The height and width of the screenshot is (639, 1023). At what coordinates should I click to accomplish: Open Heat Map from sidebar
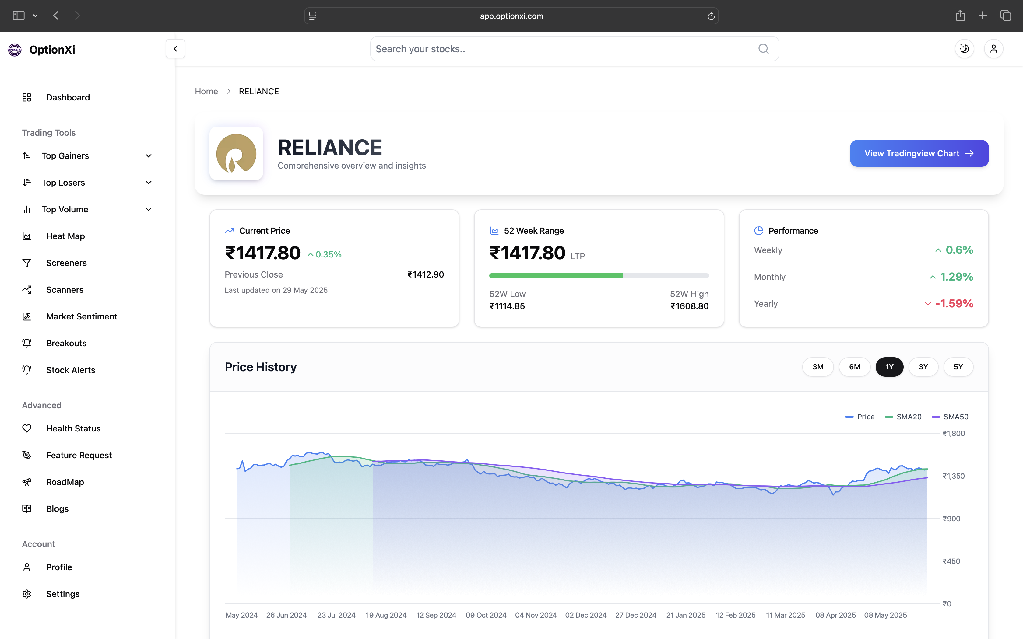point(65,236)
